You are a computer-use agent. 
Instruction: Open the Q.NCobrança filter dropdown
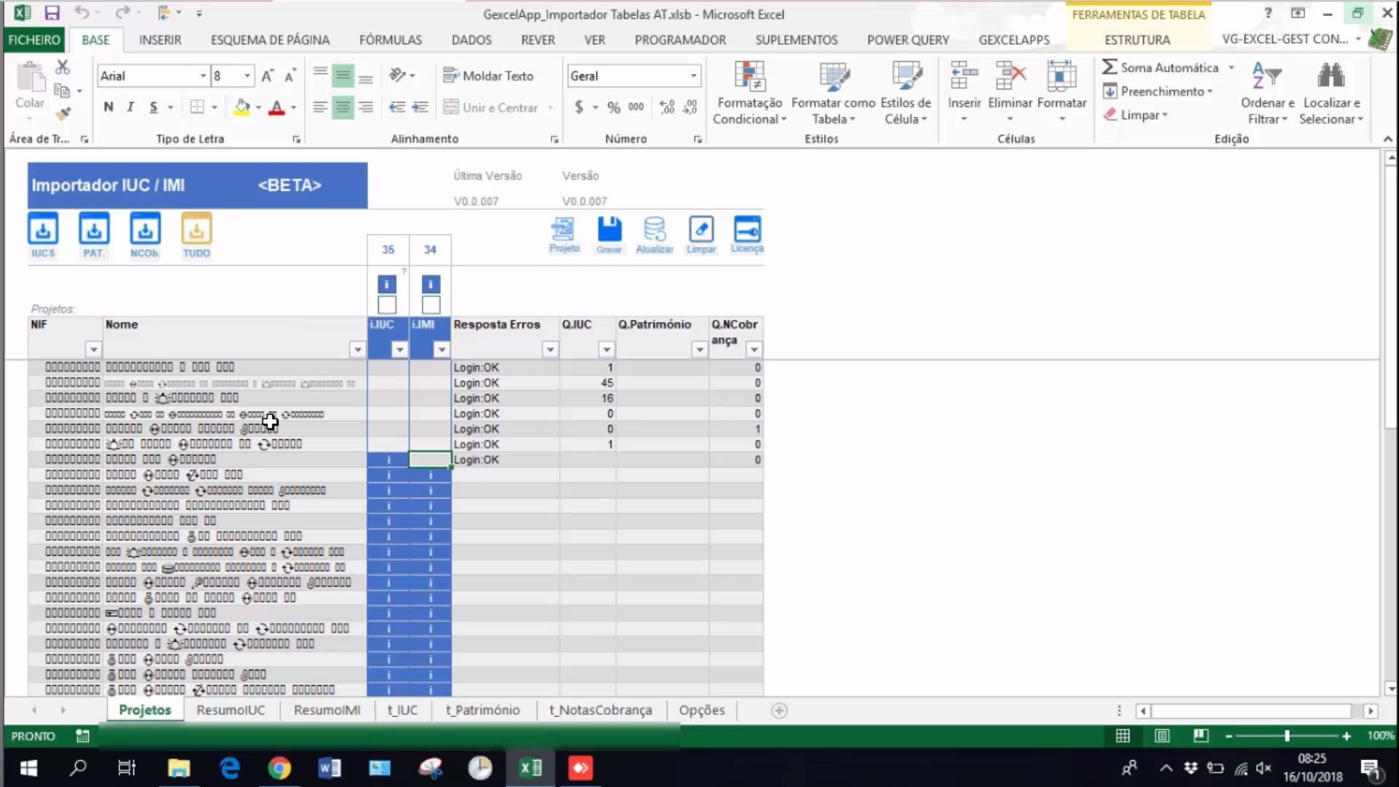754,350
